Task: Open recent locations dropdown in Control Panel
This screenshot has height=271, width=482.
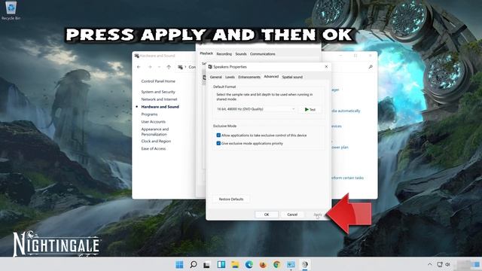Action: click(159, 67)
